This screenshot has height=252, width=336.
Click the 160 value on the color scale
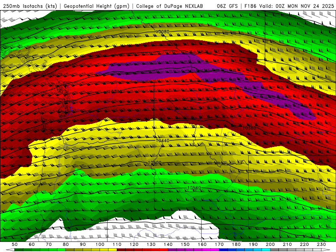click(202, 244)
